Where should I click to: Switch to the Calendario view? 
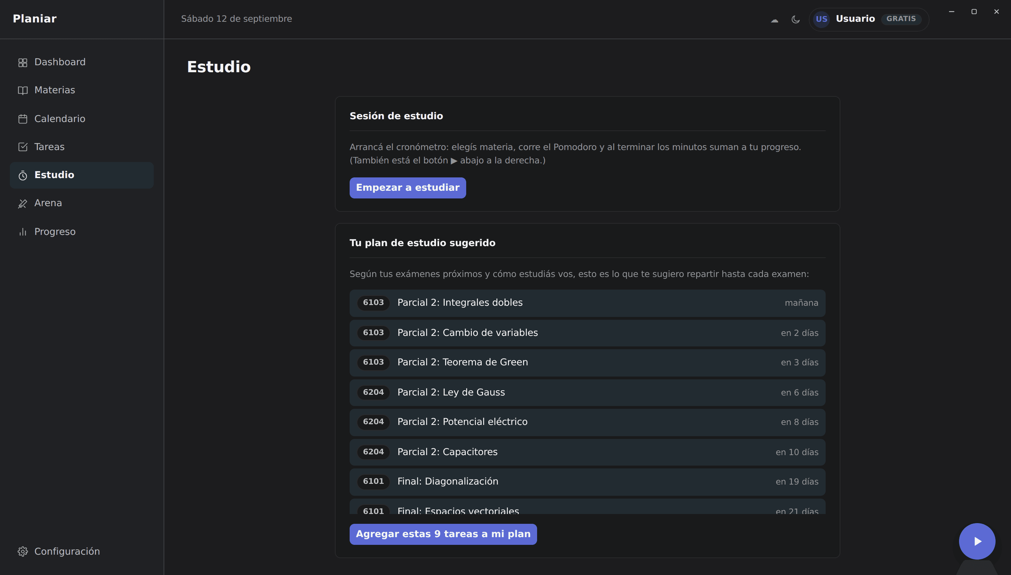(81, 119)
